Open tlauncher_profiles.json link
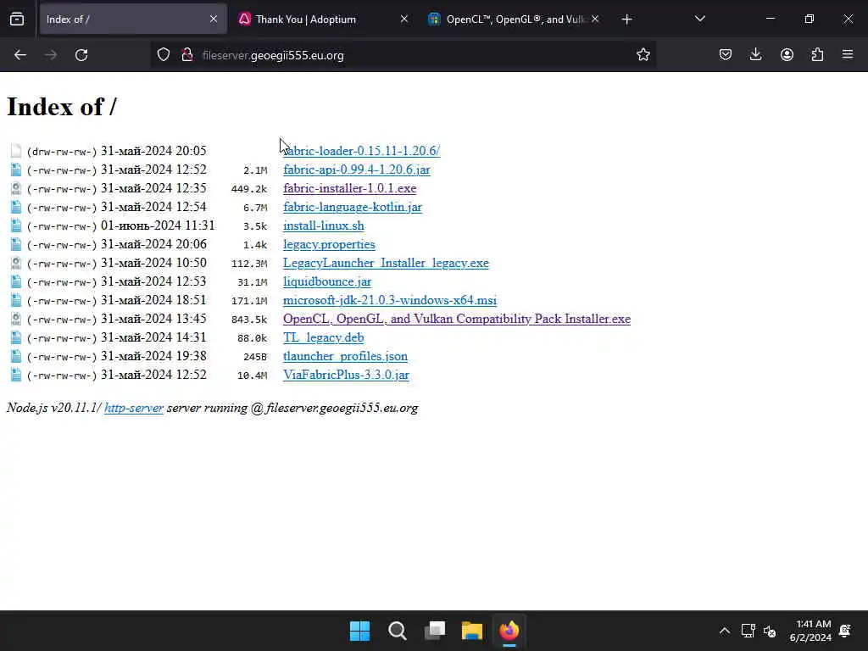 pos(346,357)
